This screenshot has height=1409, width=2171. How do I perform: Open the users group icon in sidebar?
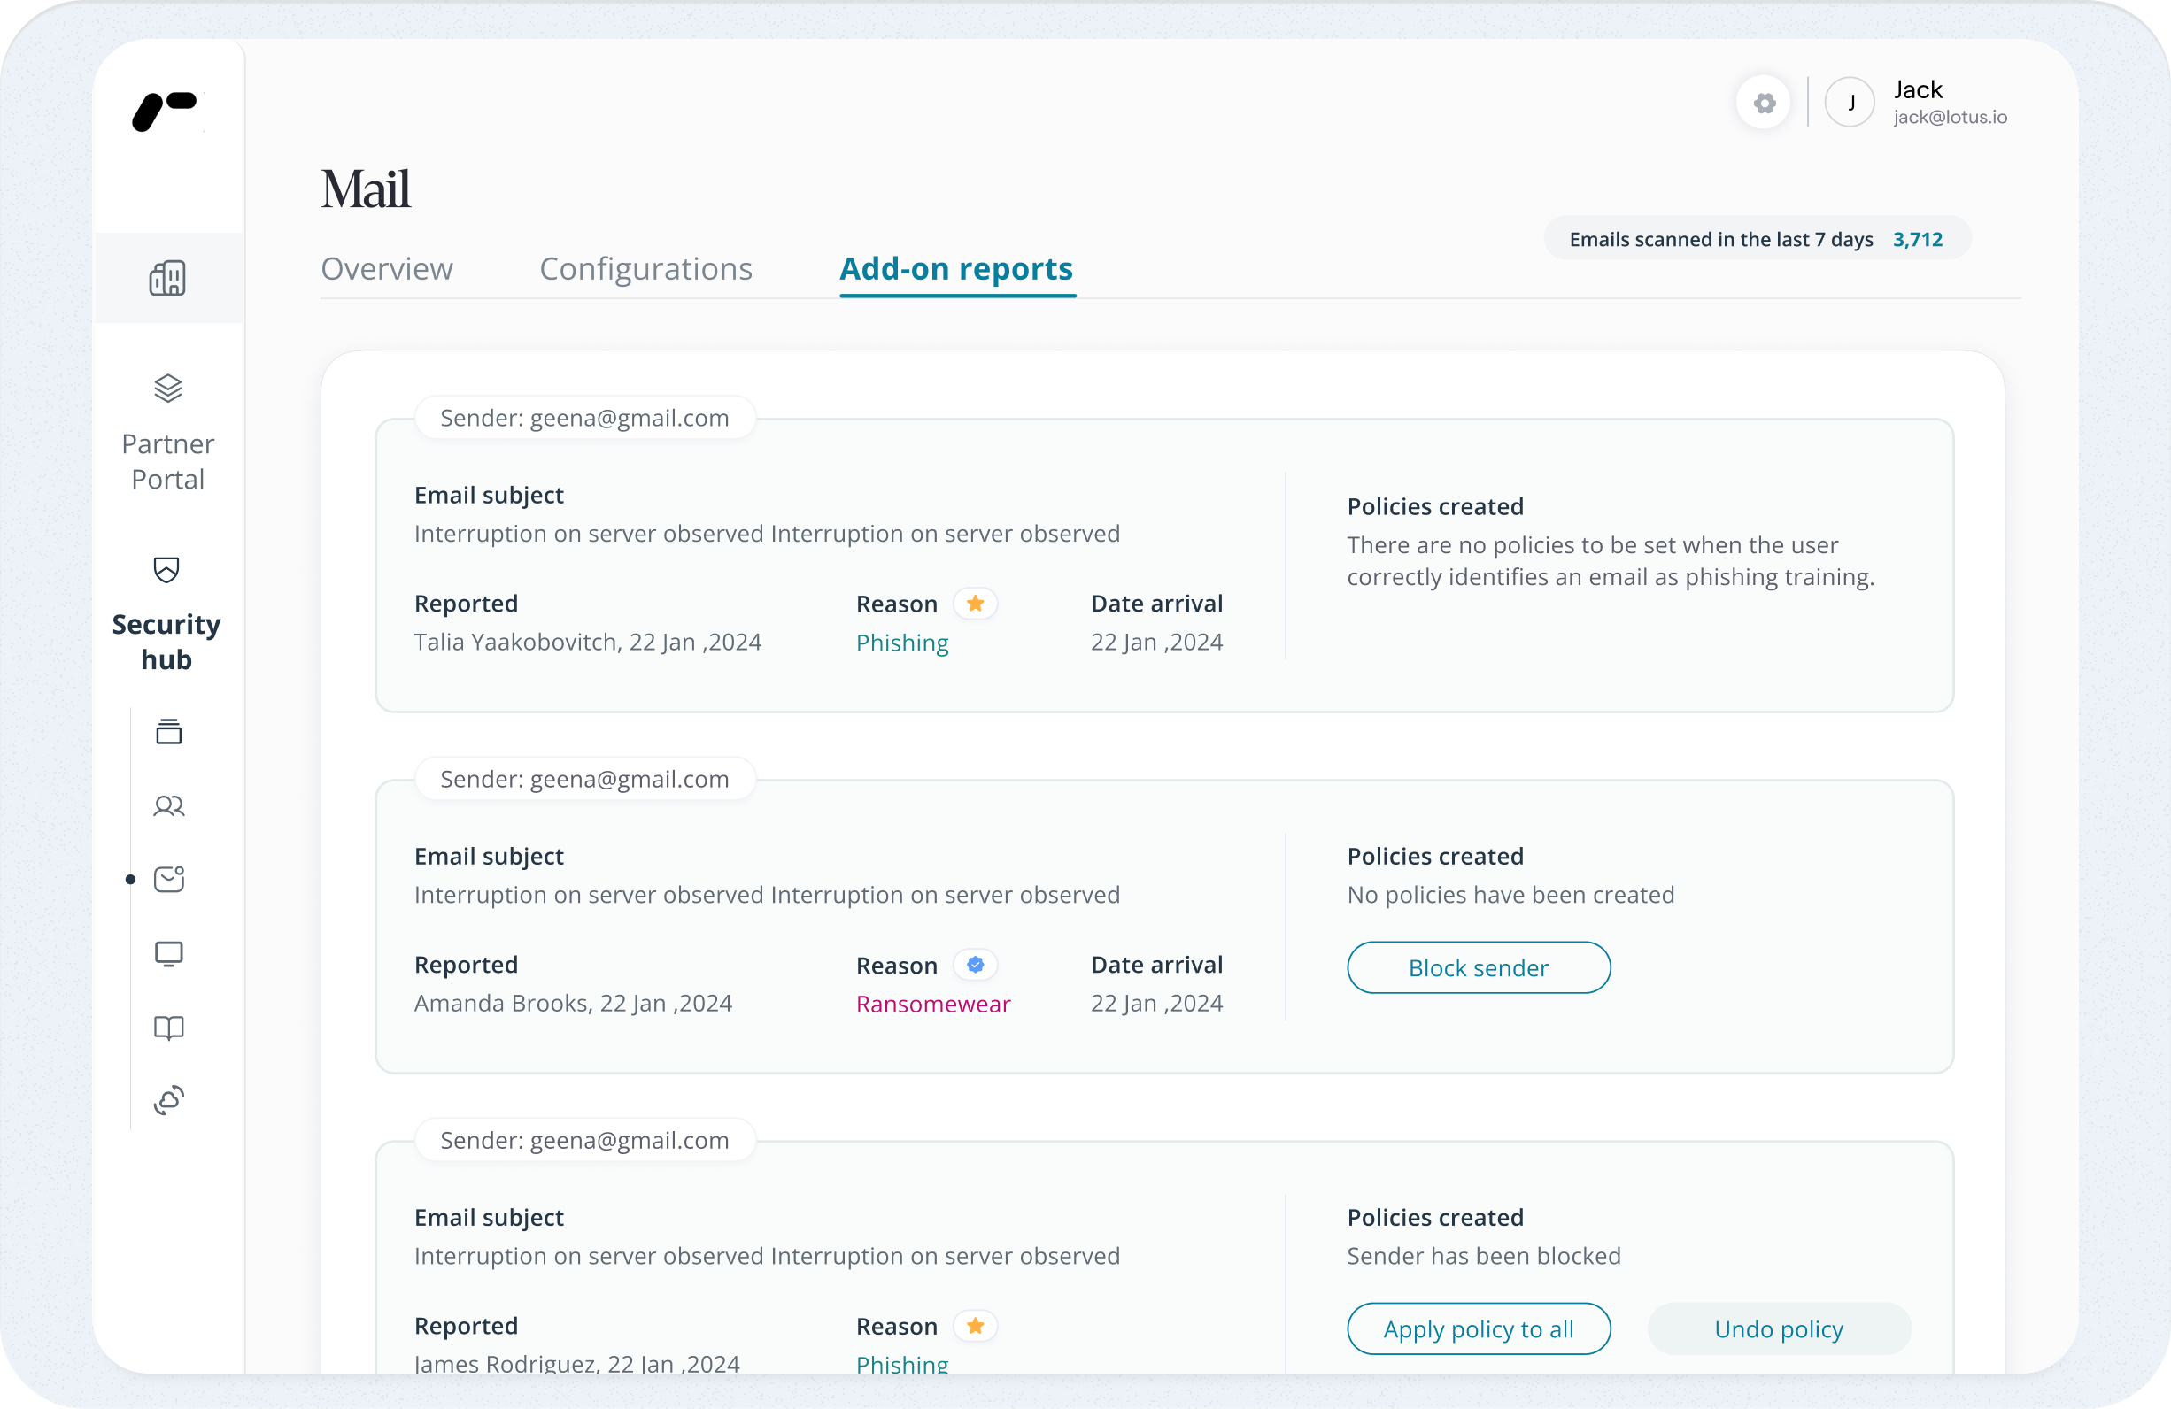coord(169,806)
